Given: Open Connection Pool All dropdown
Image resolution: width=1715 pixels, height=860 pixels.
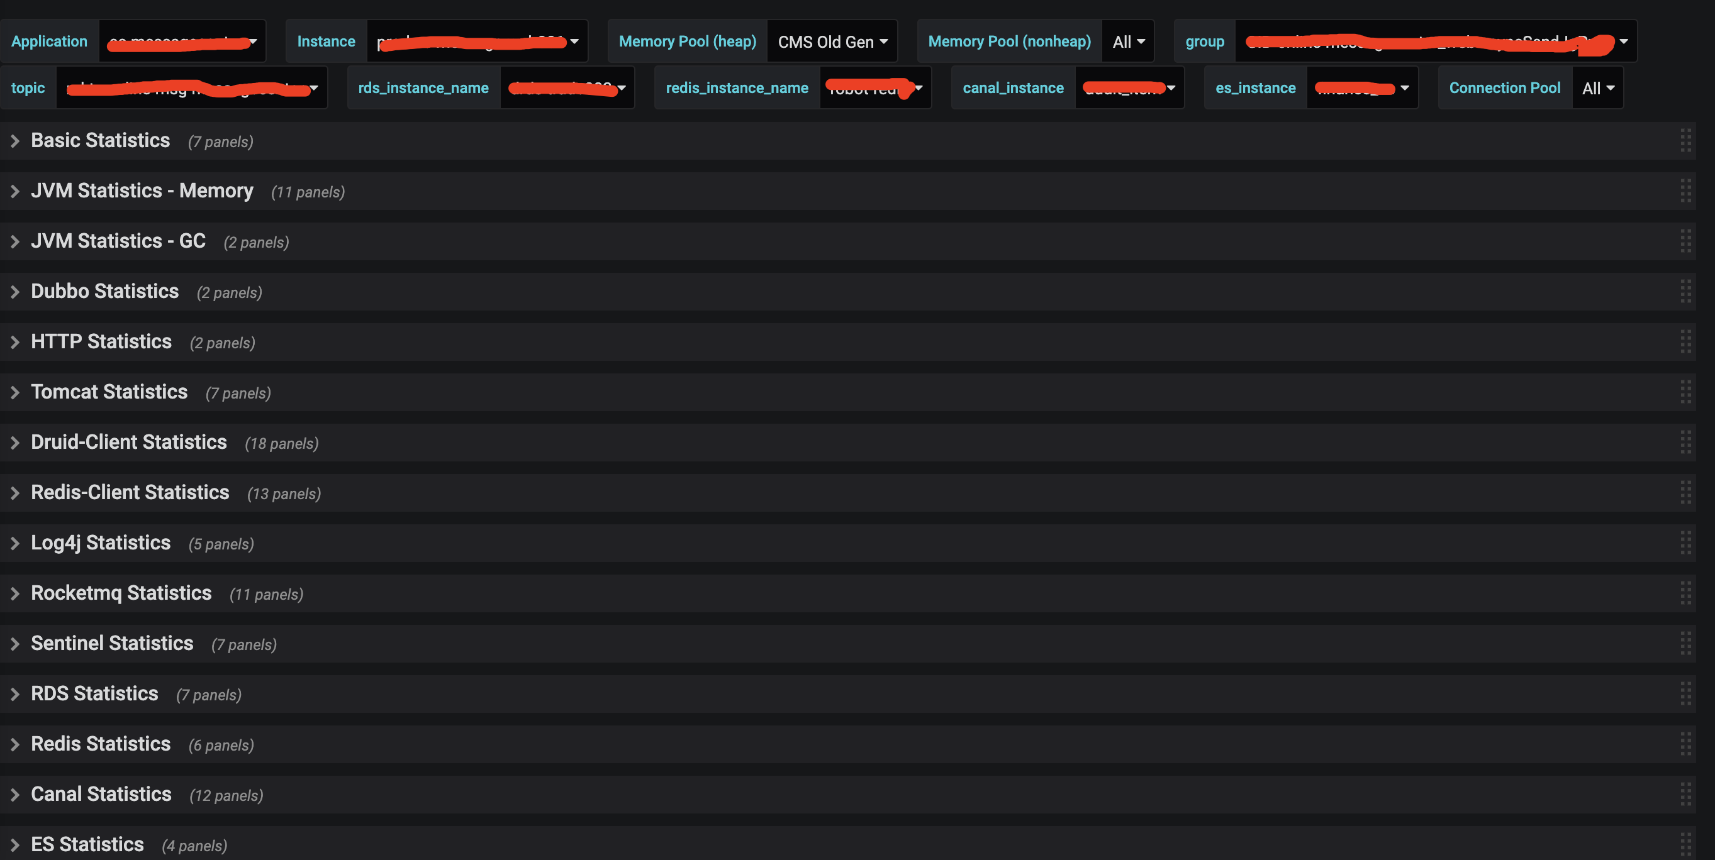Looking at the screenshot, I should [x=1598, y=89].
